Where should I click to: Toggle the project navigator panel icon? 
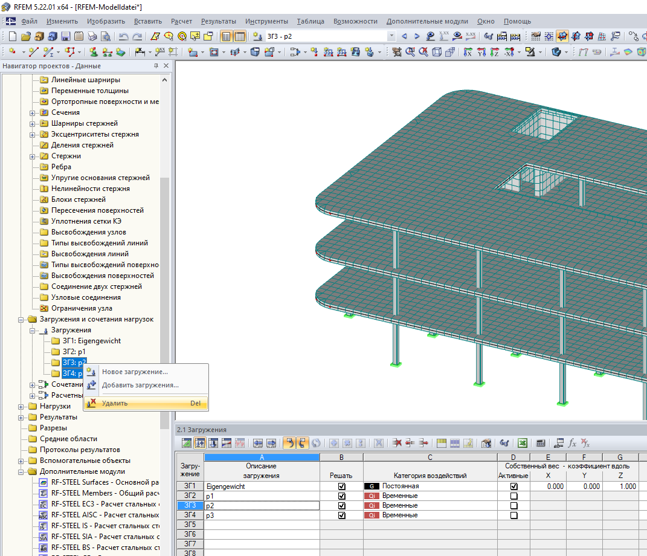(x=226, y=36)
